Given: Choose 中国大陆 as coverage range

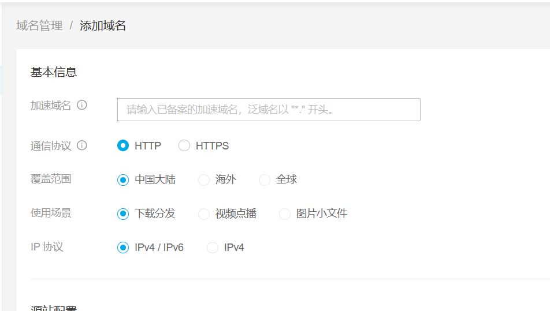Looking at the screenshot, I should 123,180.
